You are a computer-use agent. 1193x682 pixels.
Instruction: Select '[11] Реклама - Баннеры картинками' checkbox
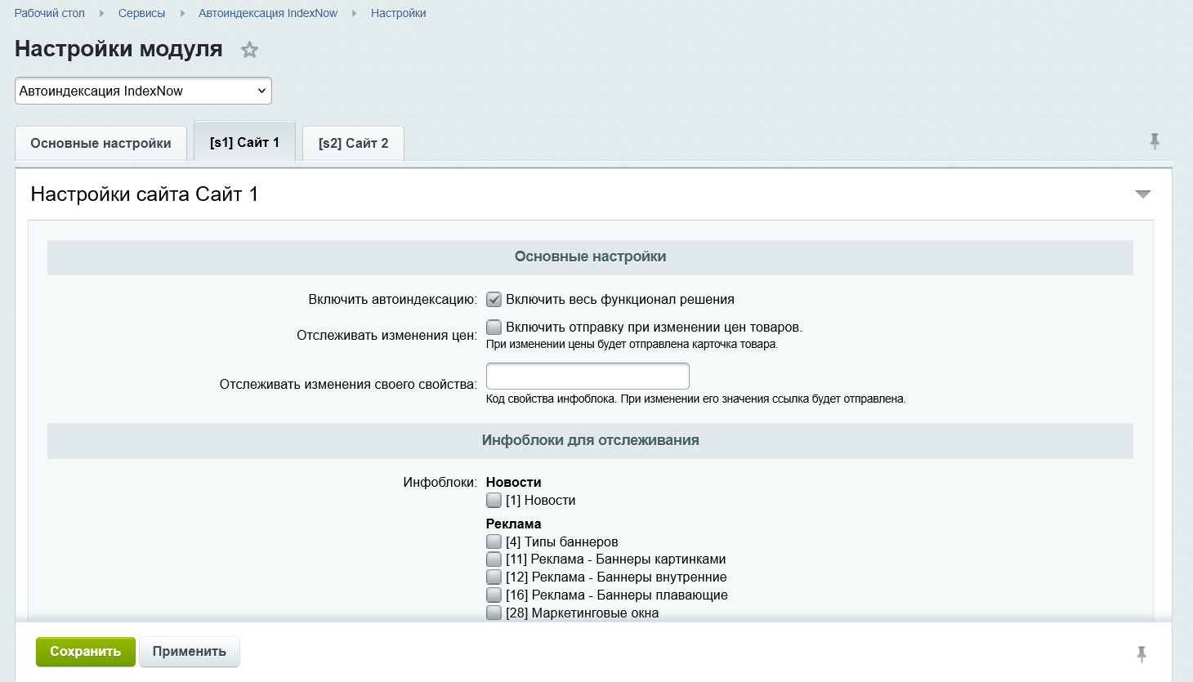tap(494, 559)
